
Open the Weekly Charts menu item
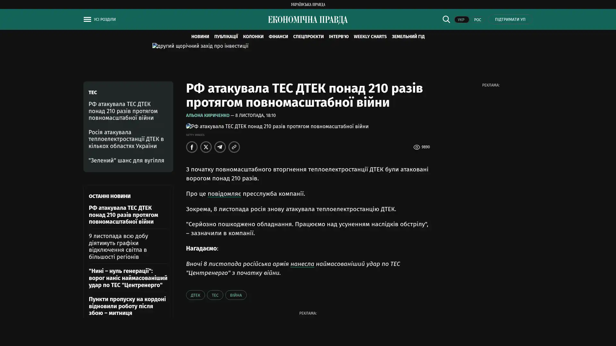pyautogui.click(x=370, y=37)
